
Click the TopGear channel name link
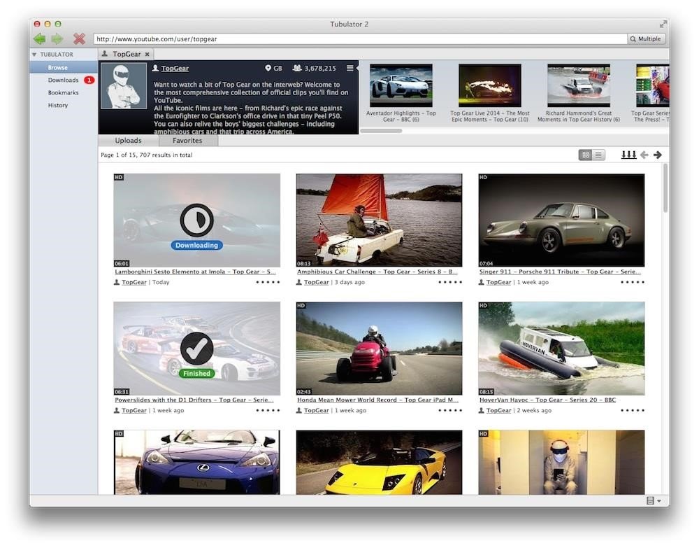coord(175,69)
